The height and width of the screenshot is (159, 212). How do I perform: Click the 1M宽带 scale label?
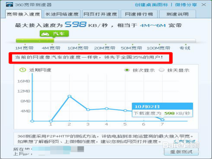tap(24, 48)
